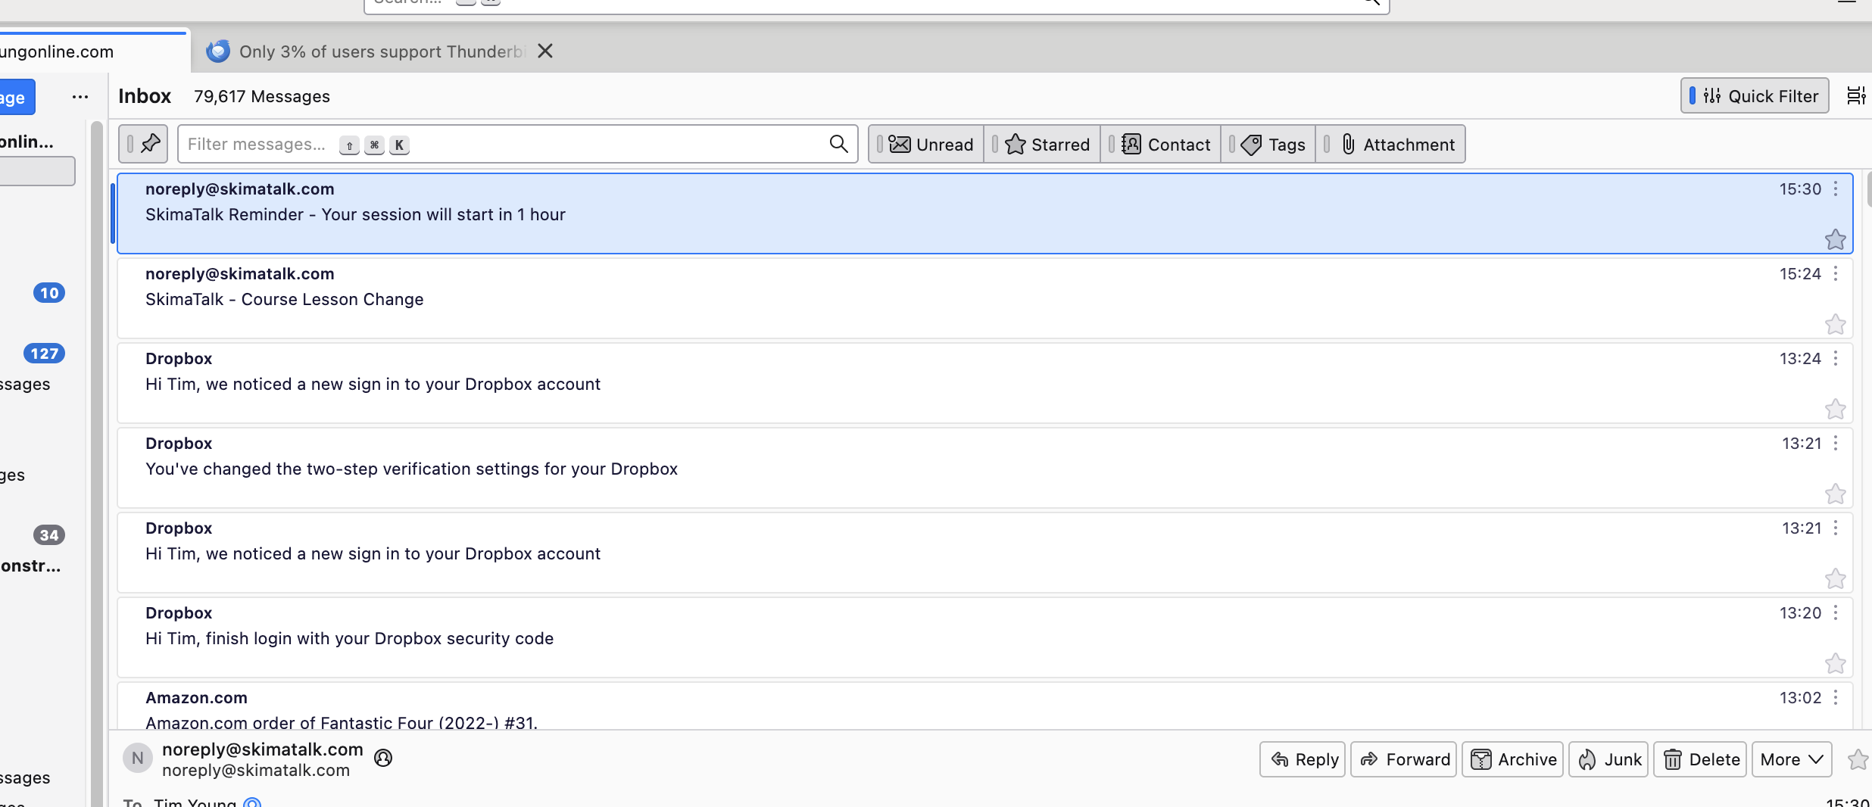Select folder with 34 badge
This screenshot has width=1872, height=807.
pyautogui.click(x=49, y=535)
